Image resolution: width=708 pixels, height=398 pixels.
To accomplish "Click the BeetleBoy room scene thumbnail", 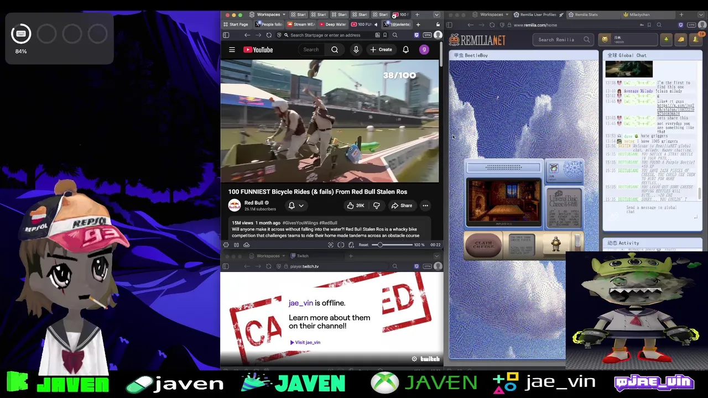I will (503, 202).
